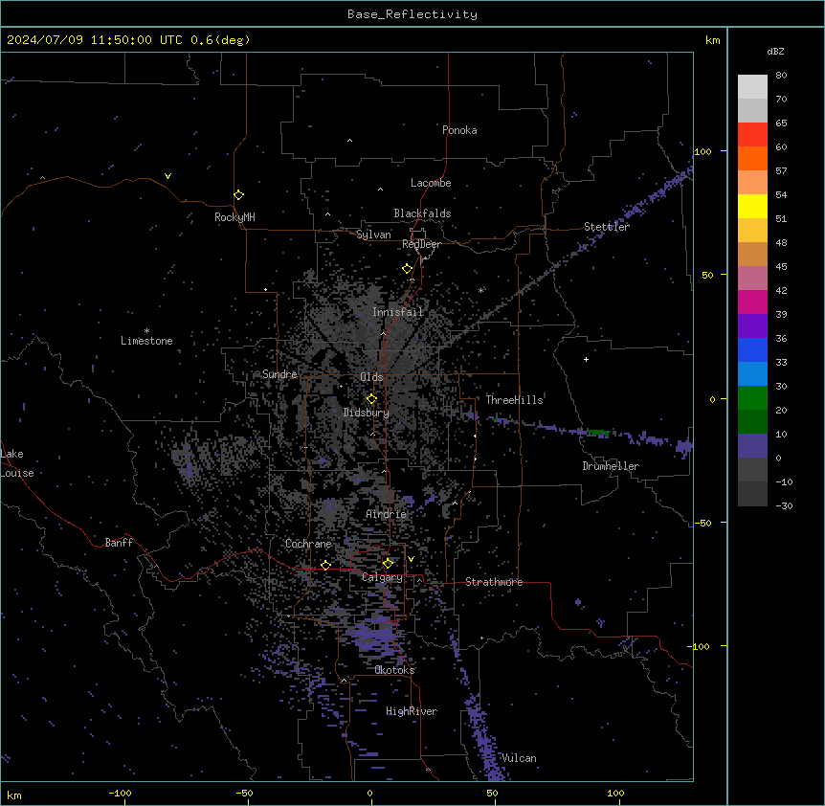Click the Olds town label

click(x=371, y=377)
